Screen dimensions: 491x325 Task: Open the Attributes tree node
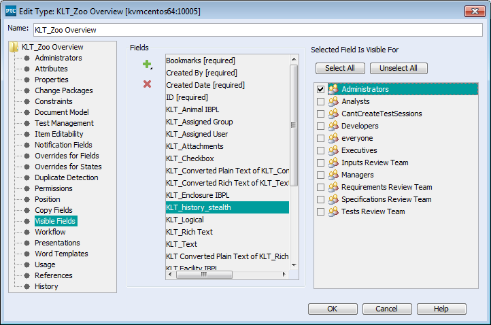coord(51,69)
